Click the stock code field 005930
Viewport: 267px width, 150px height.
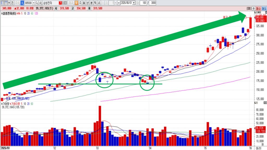pos(28,3)
